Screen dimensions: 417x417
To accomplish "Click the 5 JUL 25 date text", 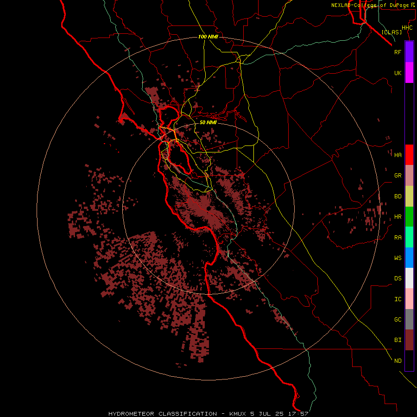I will point(267,414).
